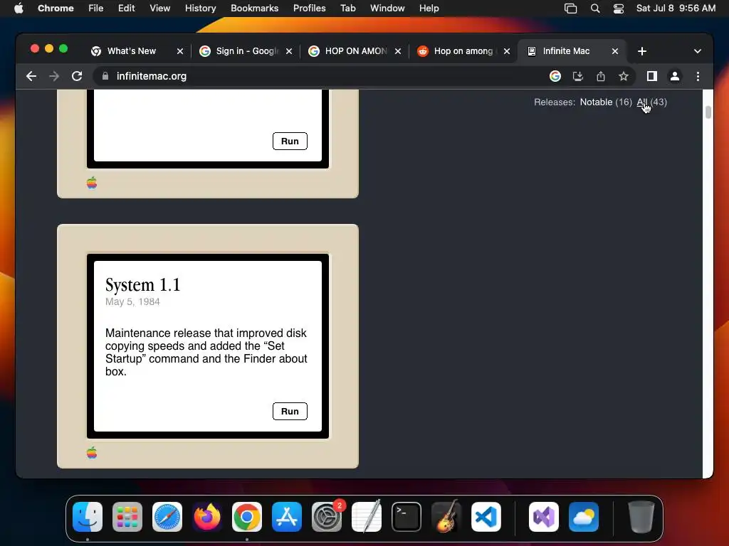Open Finder from the Dock
This screenshot has width=729, height=546.
pyautogui.click(x=88, y=517)
